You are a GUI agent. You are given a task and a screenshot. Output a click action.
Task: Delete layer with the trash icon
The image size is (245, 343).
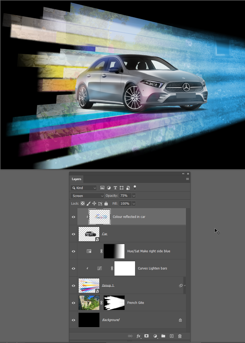click(x=180, y=336)
